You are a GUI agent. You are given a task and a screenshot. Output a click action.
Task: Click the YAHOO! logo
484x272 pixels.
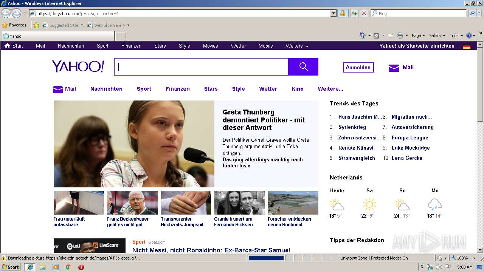click(78, 66)
